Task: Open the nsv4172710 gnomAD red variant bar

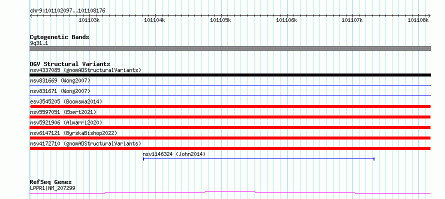Action: point(230,148)
